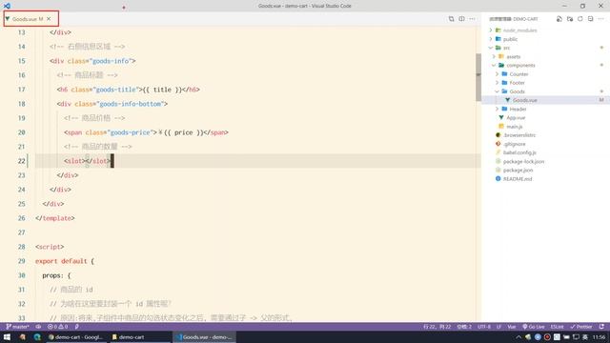Create a new folder in explorer
610x343 pixels.
point(570,19)
